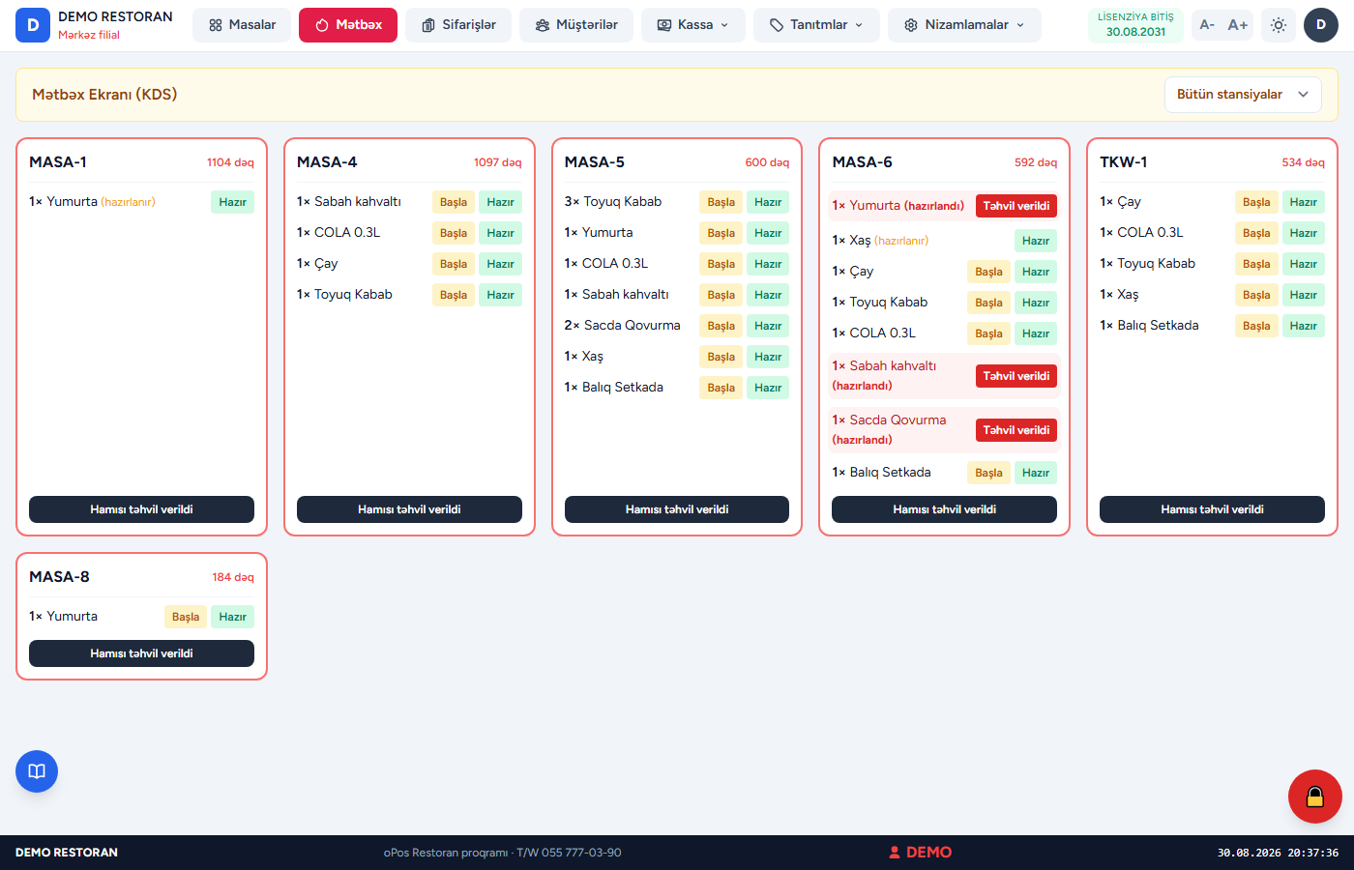Toggle the light/dark theme sun icon
The height and width of the screenshot is (870, 1354).
tap(1279, 25)
